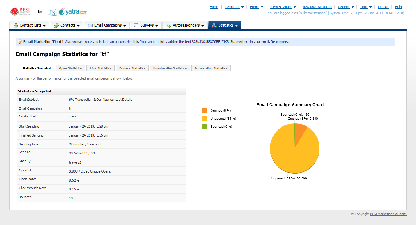The image size is (416, 225).
Task: Click the Contacts people icon
Action: point(56,26)
